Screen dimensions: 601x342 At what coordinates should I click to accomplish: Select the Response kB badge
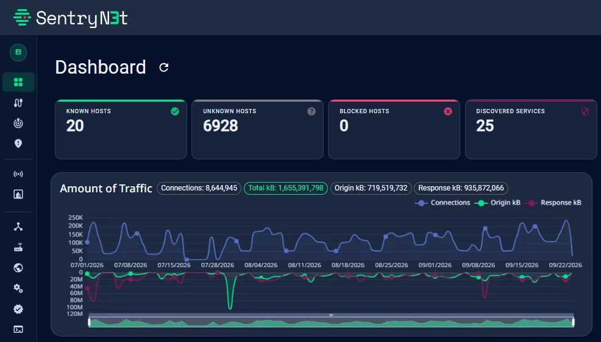click(461, 188)
